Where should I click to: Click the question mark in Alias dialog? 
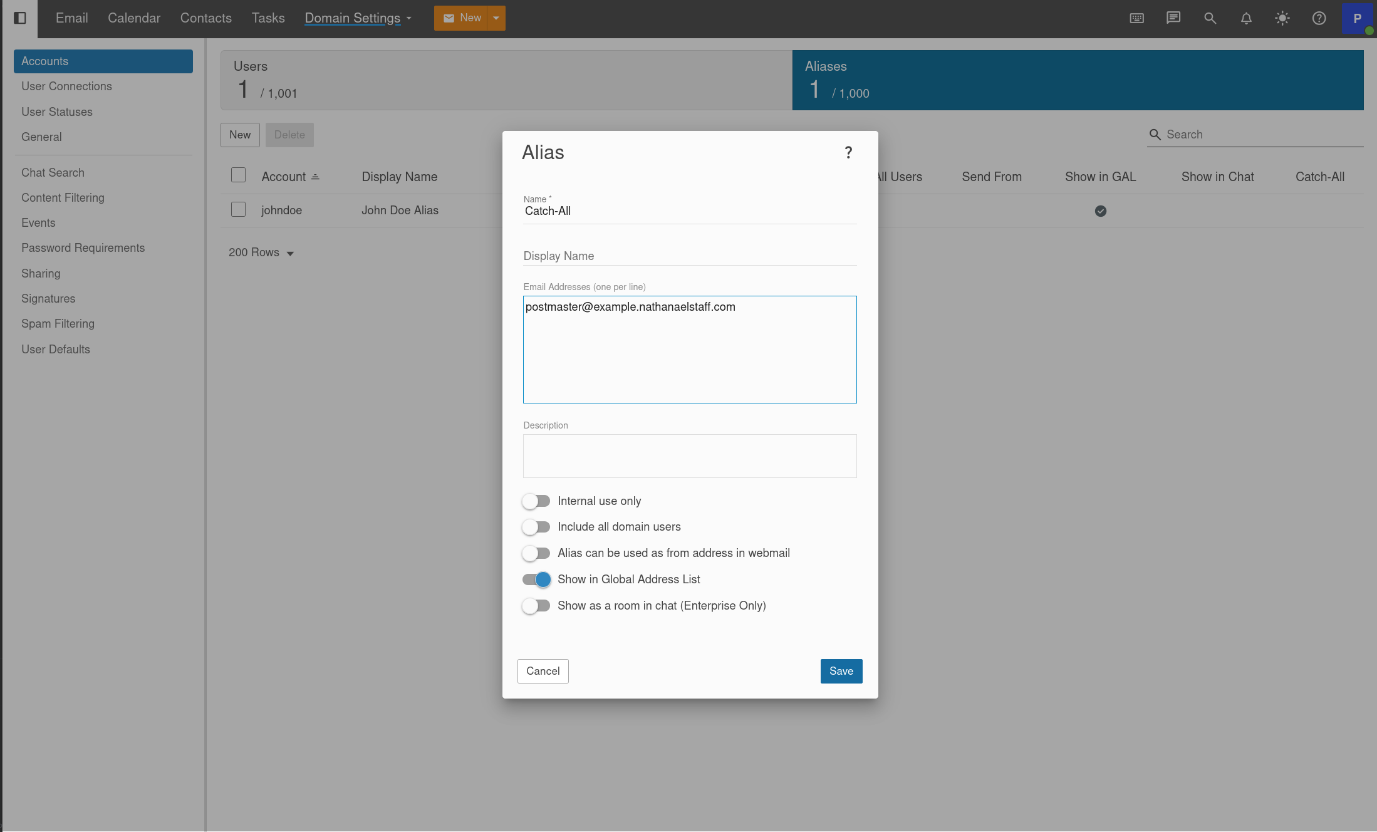pos(848,152)
